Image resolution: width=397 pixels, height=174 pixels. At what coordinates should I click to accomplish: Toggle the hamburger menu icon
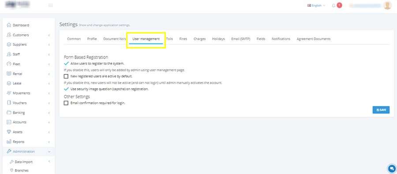pyautogui.click(x=51, y=5)
